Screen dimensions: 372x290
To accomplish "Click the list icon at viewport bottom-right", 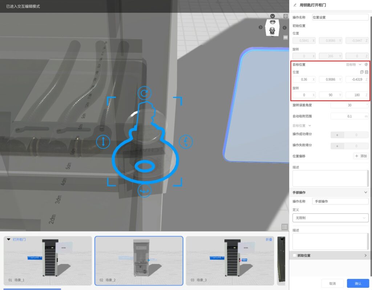I will point(285,227).
